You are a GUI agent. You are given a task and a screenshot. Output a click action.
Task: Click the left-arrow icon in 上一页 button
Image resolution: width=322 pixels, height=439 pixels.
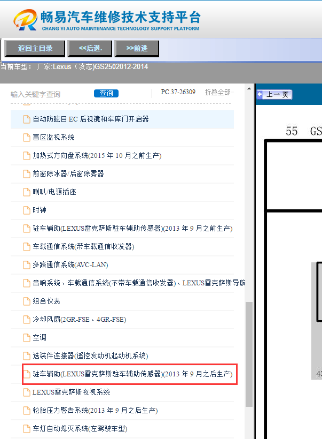click(x=260, y=94)
